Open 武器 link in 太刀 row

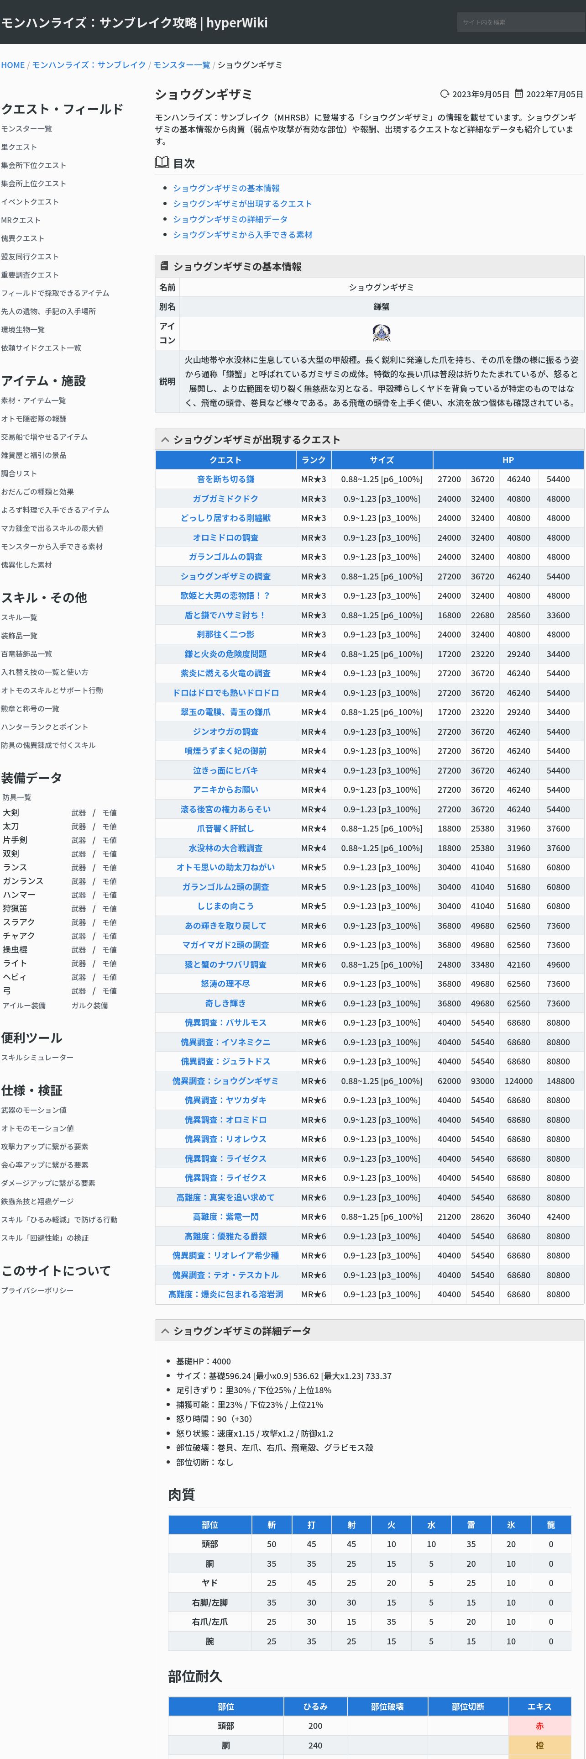coord(78,827)
